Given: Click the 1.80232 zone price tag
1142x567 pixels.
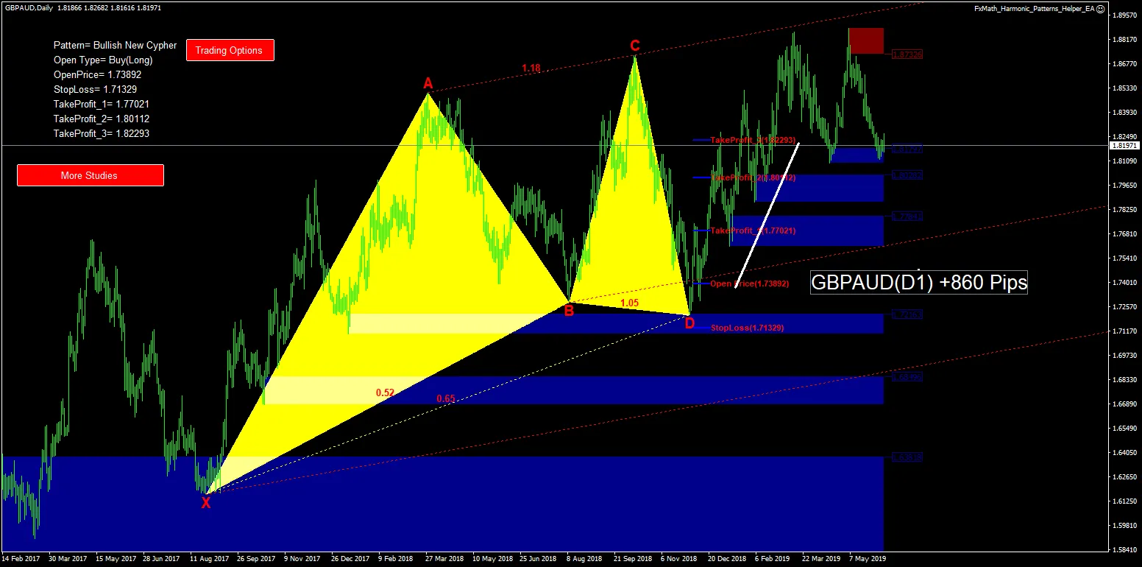Looking at the screenshot, I should [907, 175].
